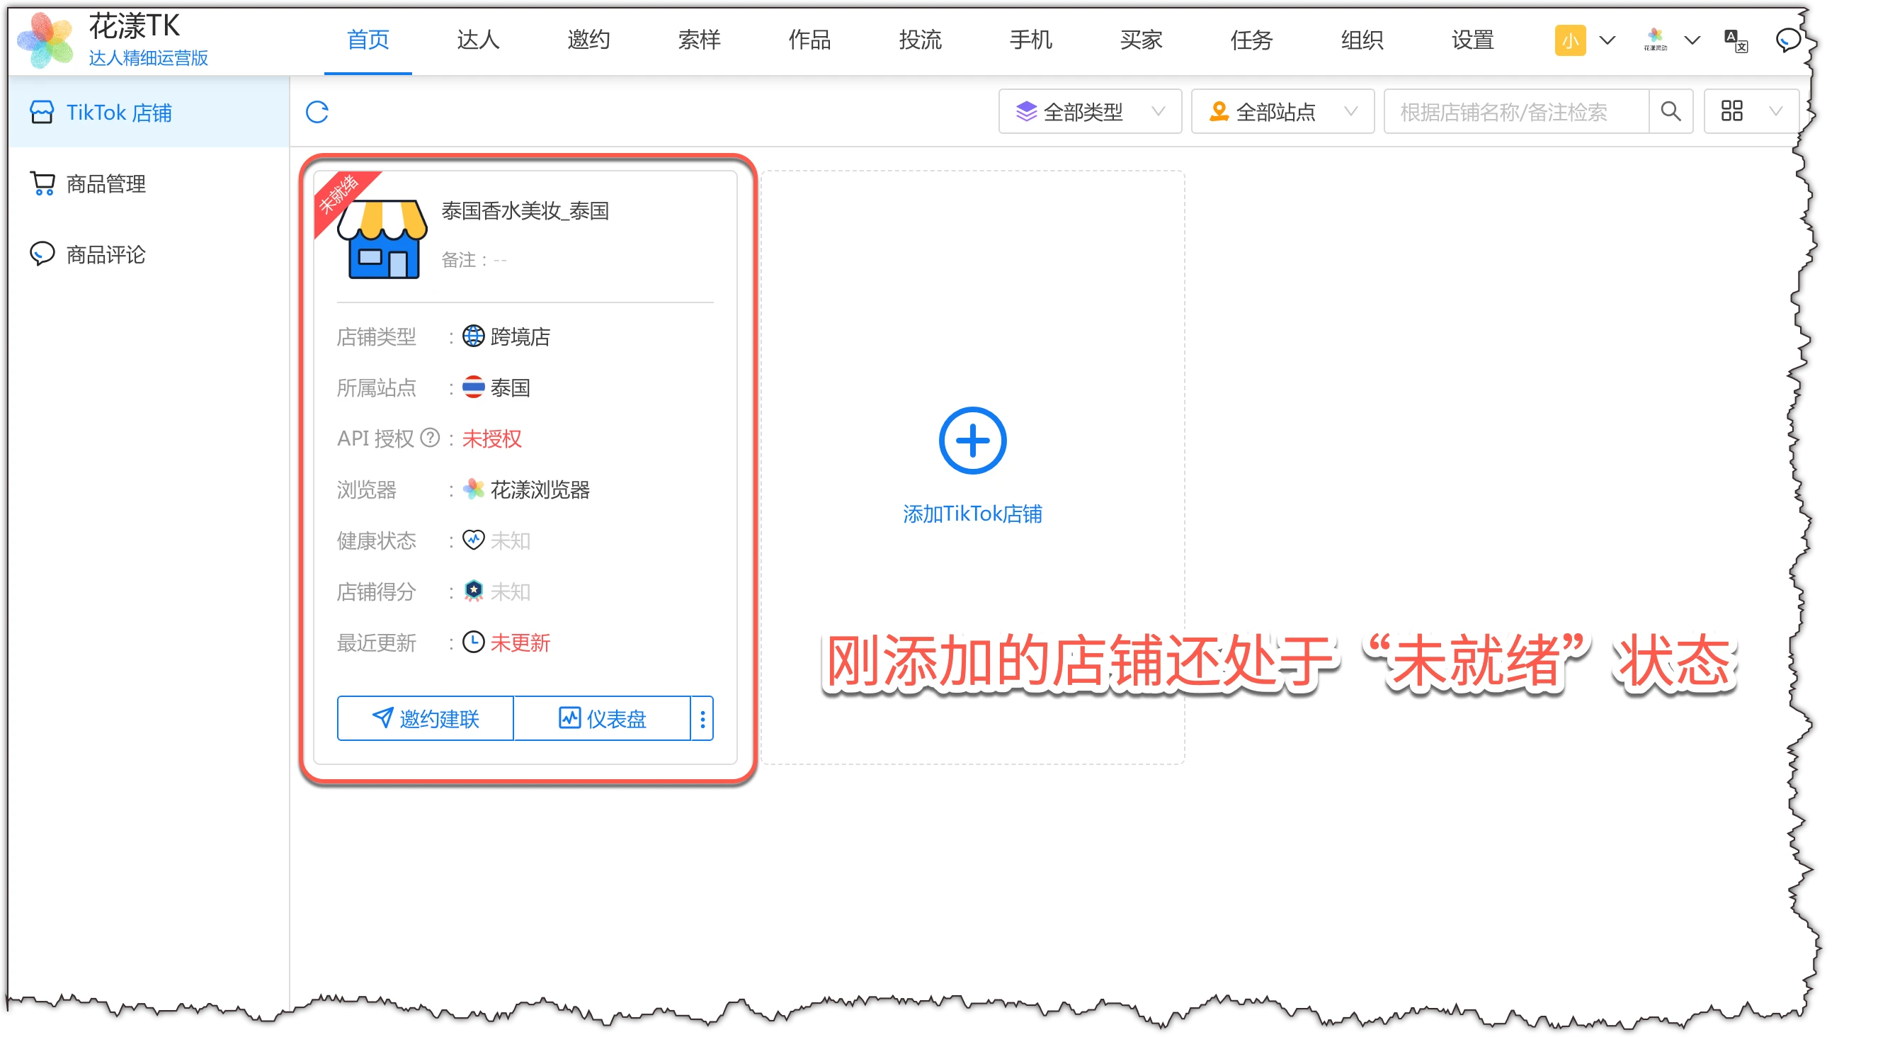Open the 邀约 tab
The width and height of the screenshot is (1878, 1037).
pyautogui.click(x=589, y=40)
